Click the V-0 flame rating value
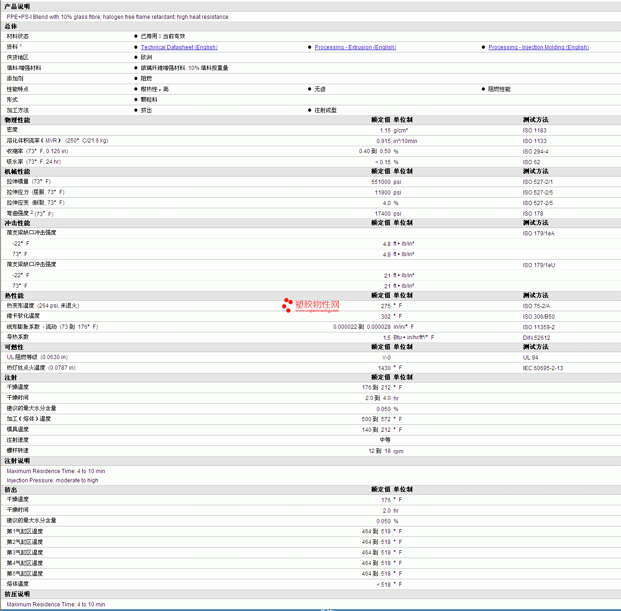 tap(386, 358)
